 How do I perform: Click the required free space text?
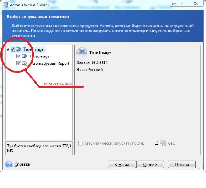tap(39, 148)
